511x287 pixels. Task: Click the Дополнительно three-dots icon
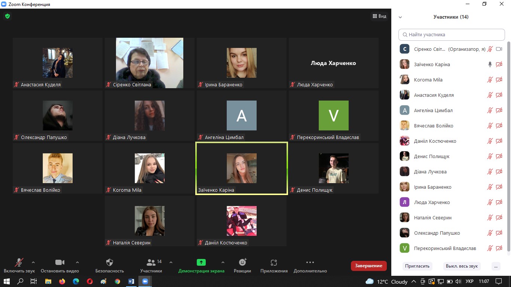tap(310, 262)
